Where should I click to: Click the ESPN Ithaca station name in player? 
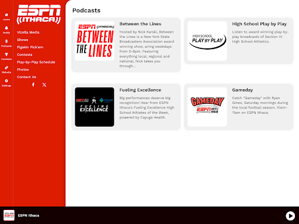pyautogui.click(x=29, y=215)
